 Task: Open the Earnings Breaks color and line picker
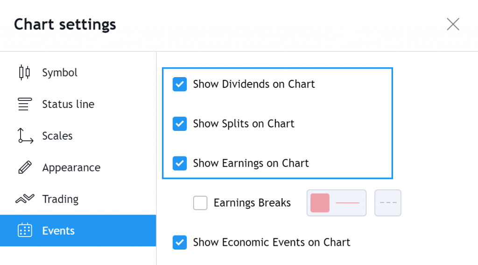pos(337,203)
